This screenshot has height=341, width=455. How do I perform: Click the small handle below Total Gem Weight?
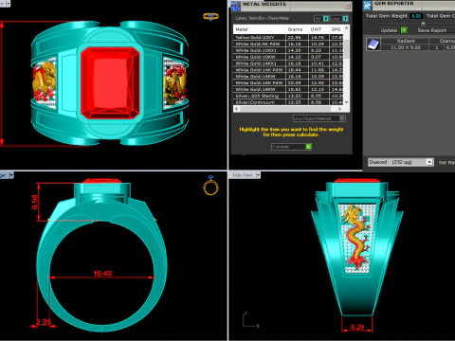pyautogui.click(x=423, y=24)
